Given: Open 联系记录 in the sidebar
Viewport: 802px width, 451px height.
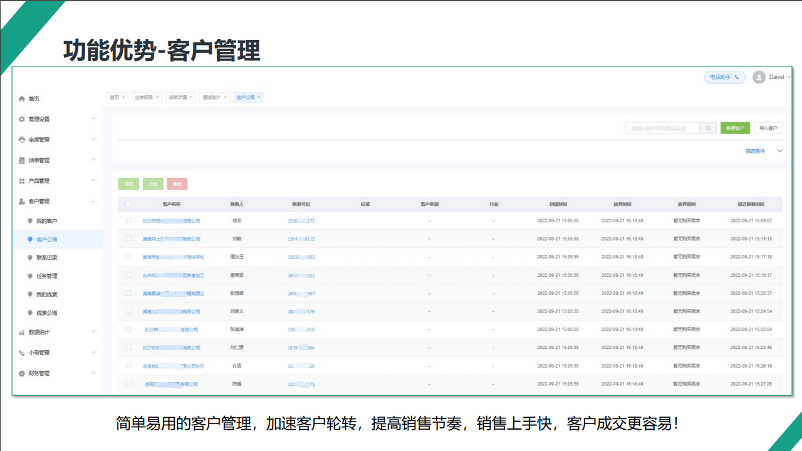Looking at the screenshot, I should [46, 257].
